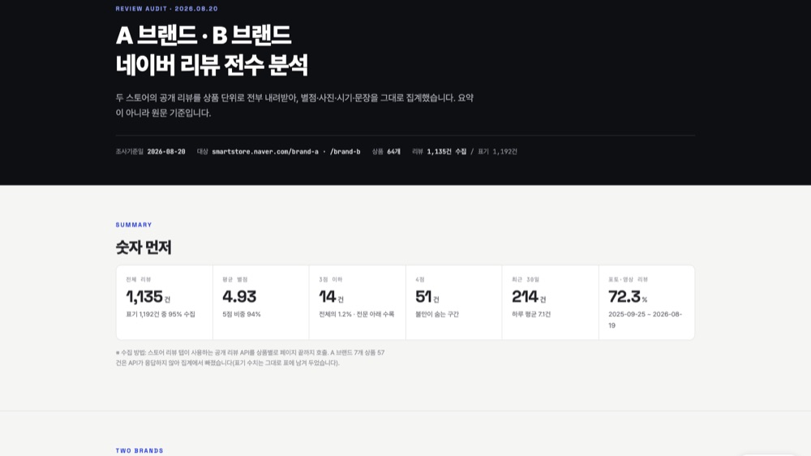Click the '4.93' average rating figure
Viewport: 811px width, 456px height.
[x=239, y=297]
